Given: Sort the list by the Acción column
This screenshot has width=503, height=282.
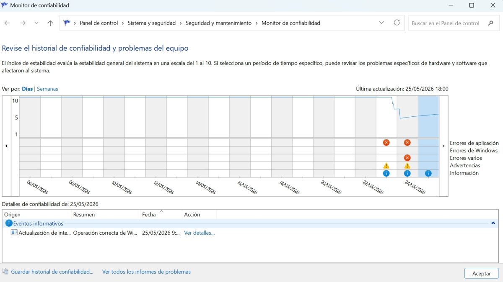Looking at the screenshot, I should click(199, 214).
